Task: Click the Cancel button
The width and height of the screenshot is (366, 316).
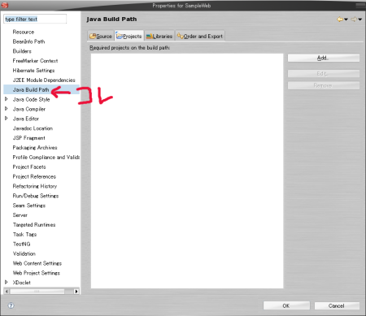Action: point(337,305)
